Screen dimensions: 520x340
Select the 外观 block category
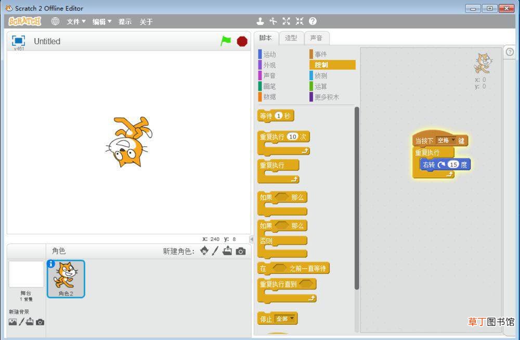pyautogui.click(x=267, y=65)
